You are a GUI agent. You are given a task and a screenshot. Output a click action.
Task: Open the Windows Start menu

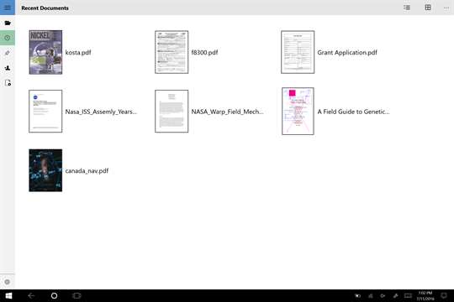click(8, 295)
